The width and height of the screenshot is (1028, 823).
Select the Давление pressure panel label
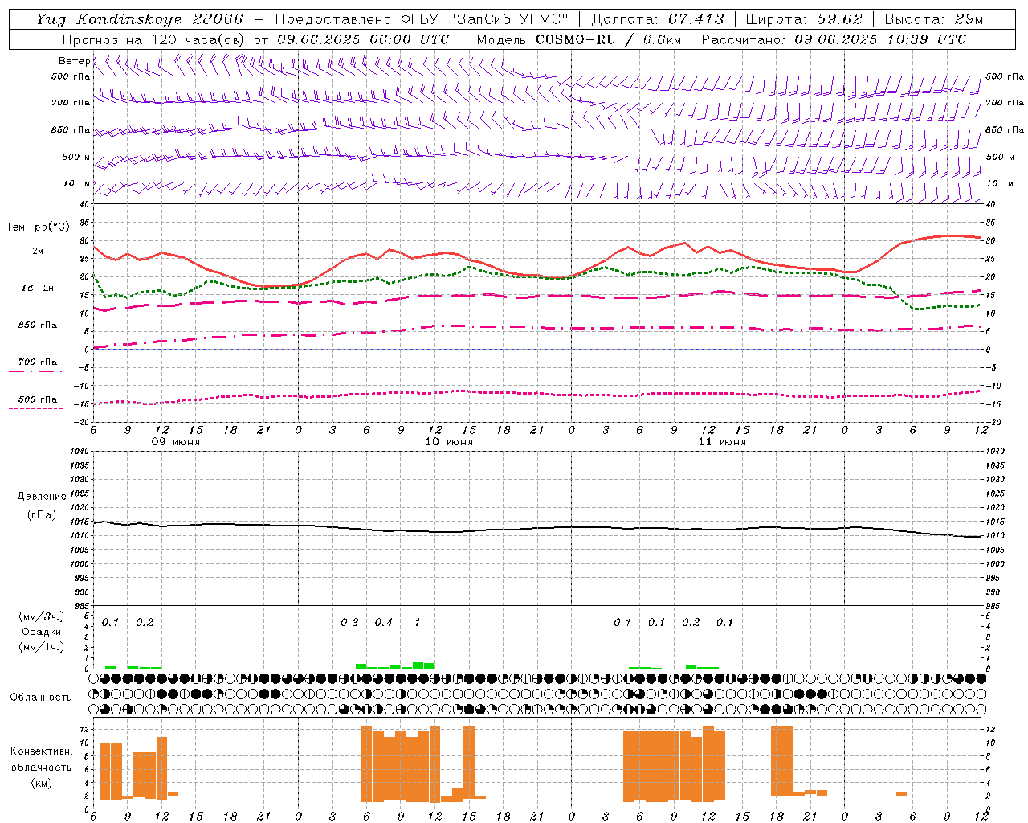pyautogui.click(x=42, y=497)
